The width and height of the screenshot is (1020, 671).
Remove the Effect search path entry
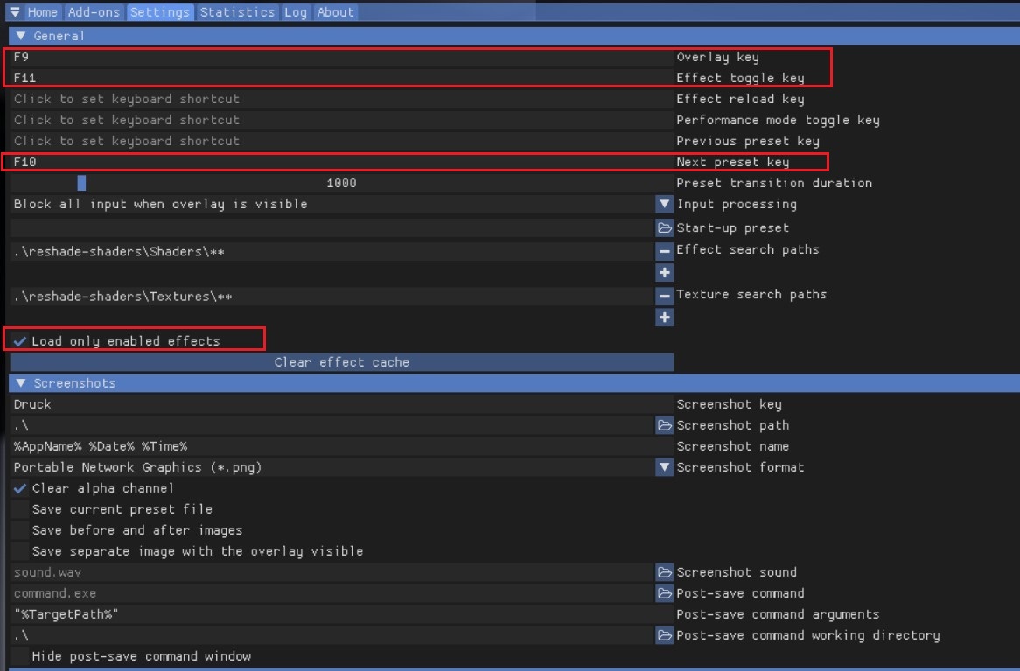coord(665,251)
